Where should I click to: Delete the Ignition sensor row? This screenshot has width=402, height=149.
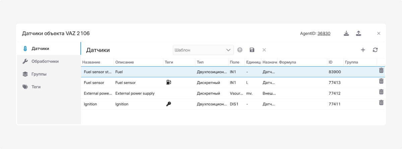(381, 103)
